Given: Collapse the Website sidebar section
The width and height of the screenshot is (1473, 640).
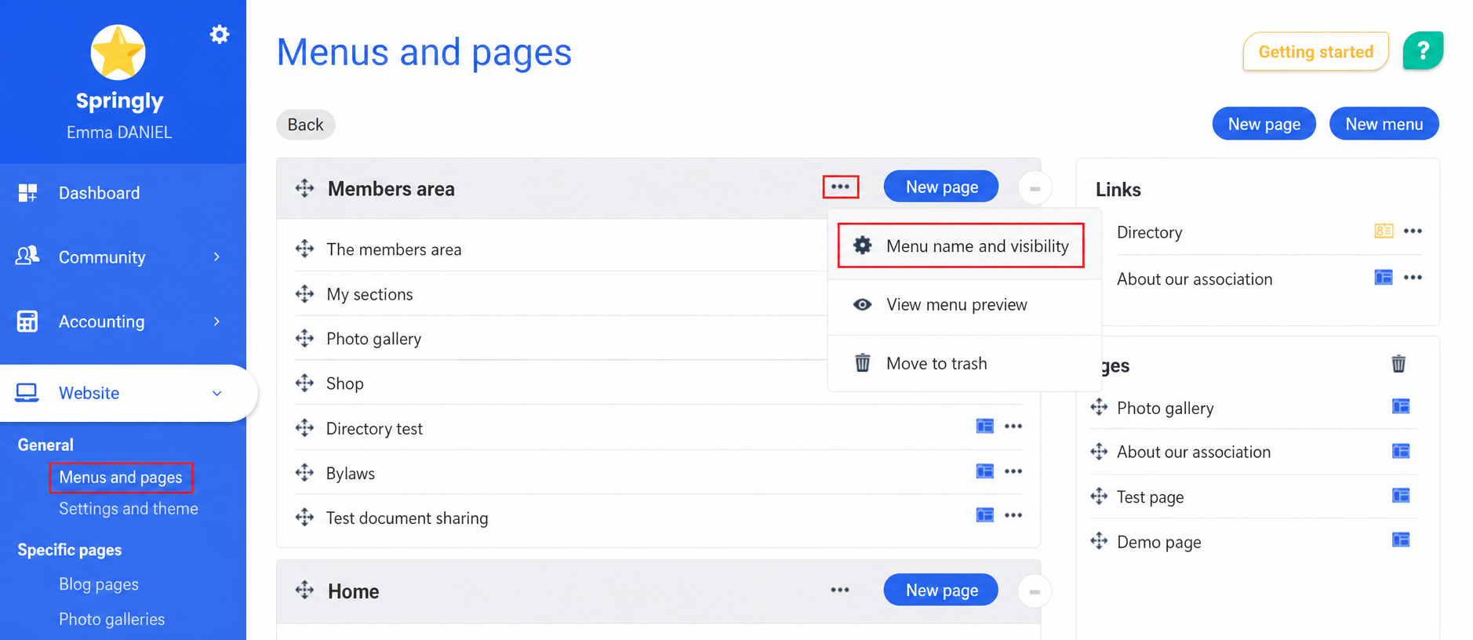Looking at the screenshot, I should tap(216, 393).
